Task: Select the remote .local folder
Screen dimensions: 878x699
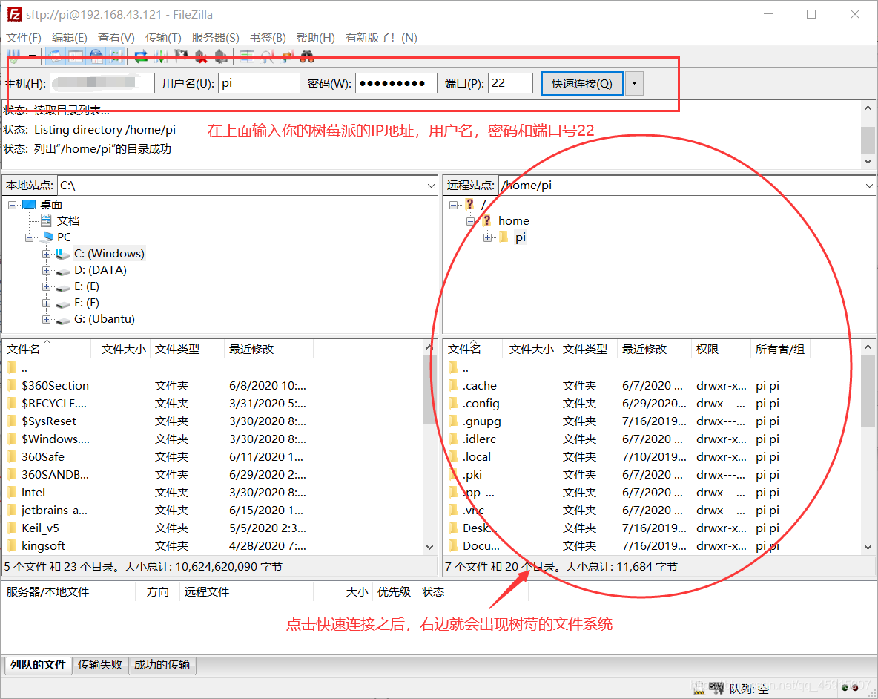Action: click(477, 456)
